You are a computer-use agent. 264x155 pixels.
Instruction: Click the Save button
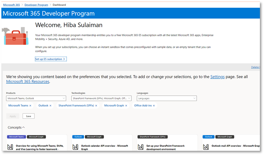tap(28, 116)
